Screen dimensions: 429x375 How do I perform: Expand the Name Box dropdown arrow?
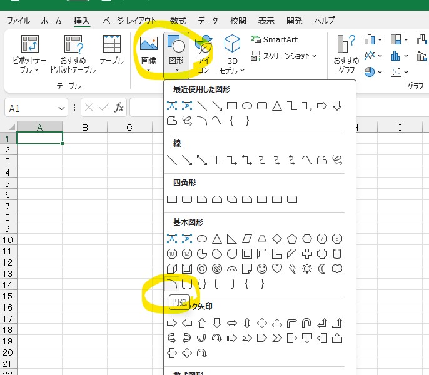61,109
